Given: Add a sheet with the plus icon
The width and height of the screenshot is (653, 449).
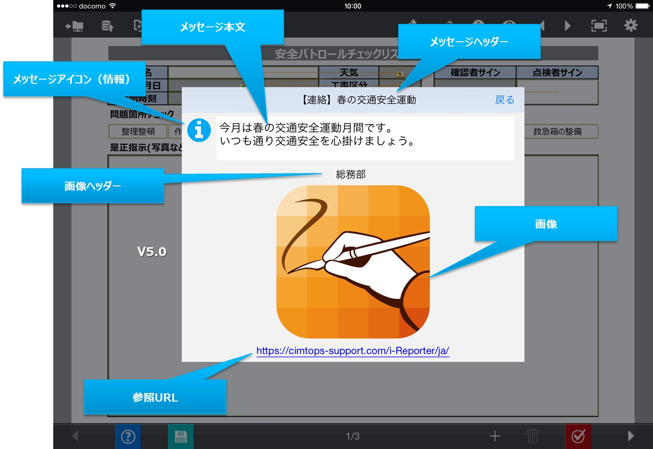Looking at the screenshot, I should tap(495, 436).
